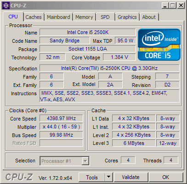Minimize the CPU-Z window

[x=165, y=6]
